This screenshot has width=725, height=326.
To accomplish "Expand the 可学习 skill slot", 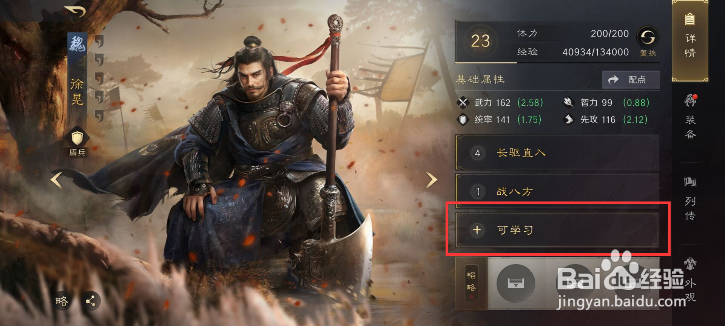I will [x=557, y=230].
